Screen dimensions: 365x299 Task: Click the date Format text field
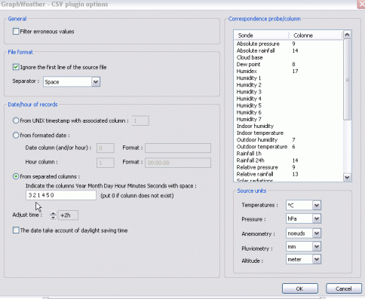point(178,148)
